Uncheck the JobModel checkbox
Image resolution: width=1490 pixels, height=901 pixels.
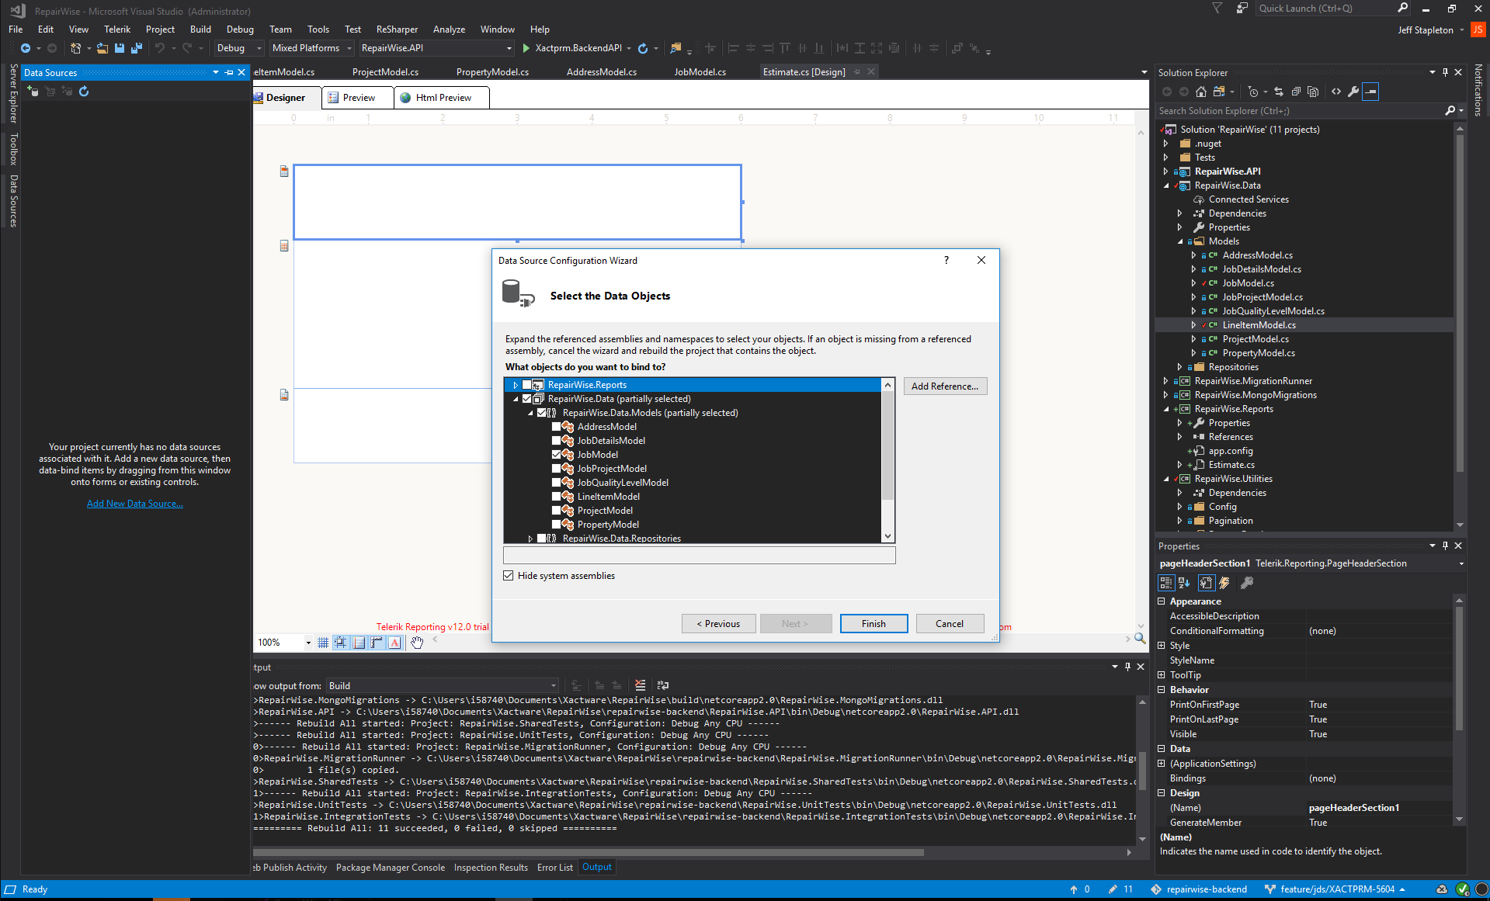pyautogui.click(x=556, y=455)
